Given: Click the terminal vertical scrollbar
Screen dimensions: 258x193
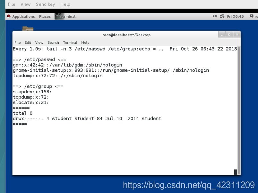Looking at the screenshot, I should click(x=239, y=110).
